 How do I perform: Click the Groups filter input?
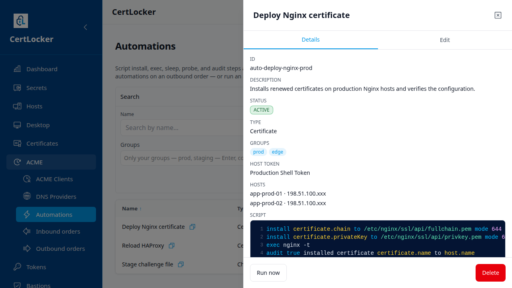click(x=182, y=158)
